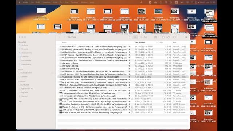Click the Edit Tags icon in Finder toolbar

[169, 37]
